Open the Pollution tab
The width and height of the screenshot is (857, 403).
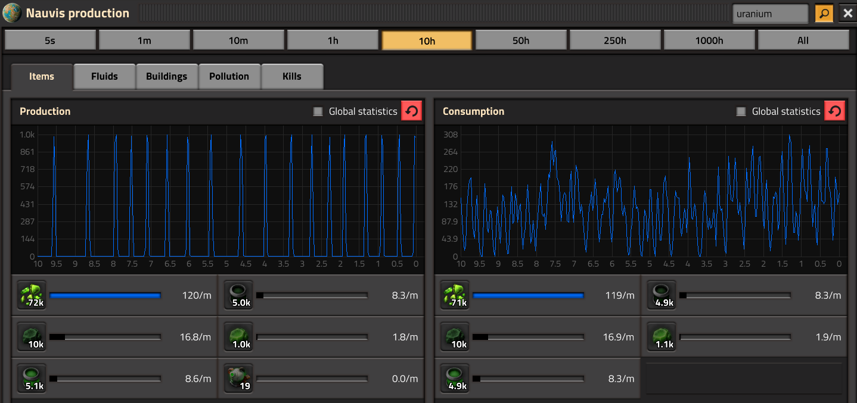pyautogui.click(x=229, y=76)
